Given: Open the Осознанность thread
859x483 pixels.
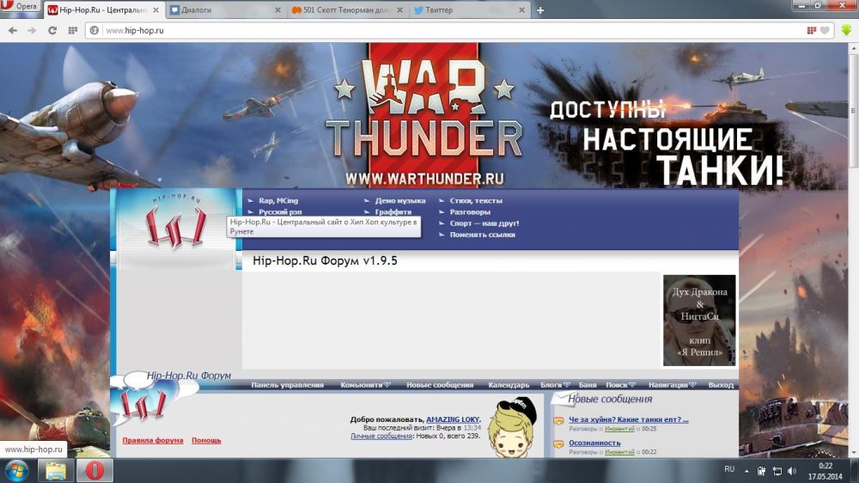Looking at the screenshot, I should coord(594,443).
